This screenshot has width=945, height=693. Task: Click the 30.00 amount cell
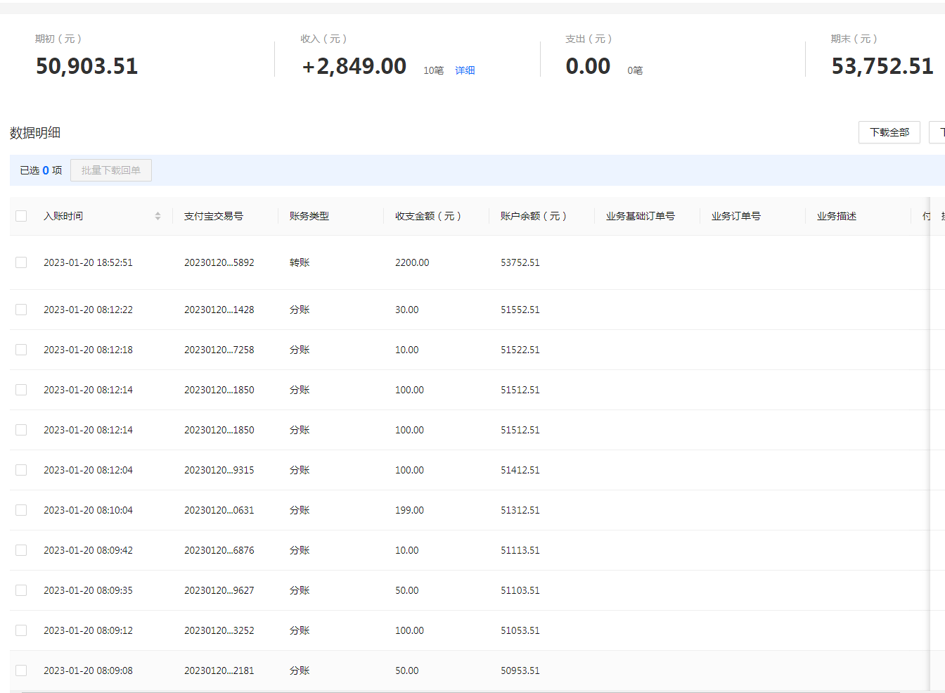click(x=407, y=310)
